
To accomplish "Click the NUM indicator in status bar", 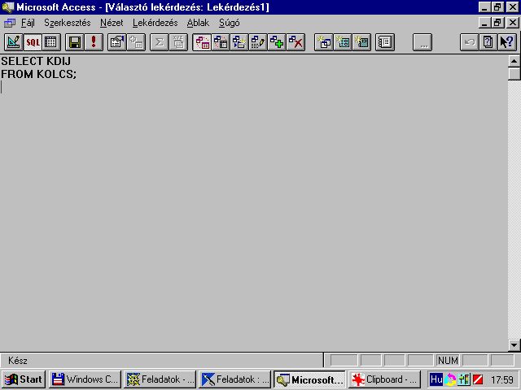I will pos(448,361).
